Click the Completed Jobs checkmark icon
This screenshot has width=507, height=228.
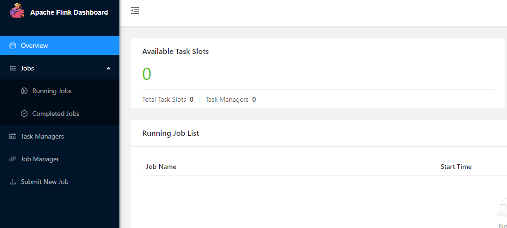tap(24, 114)
